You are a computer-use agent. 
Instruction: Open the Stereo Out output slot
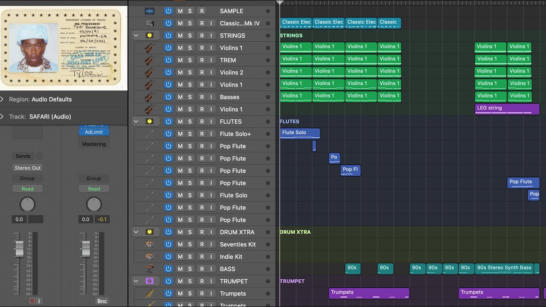(28, 168)
